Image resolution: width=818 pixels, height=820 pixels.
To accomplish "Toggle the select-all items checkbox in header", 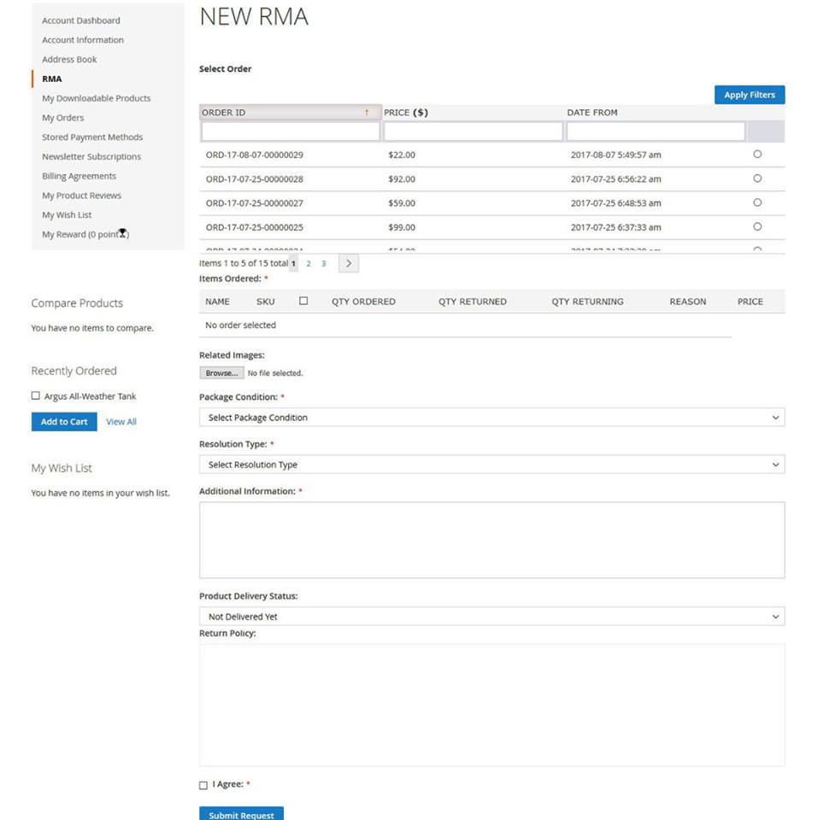I will coord(303,302).
